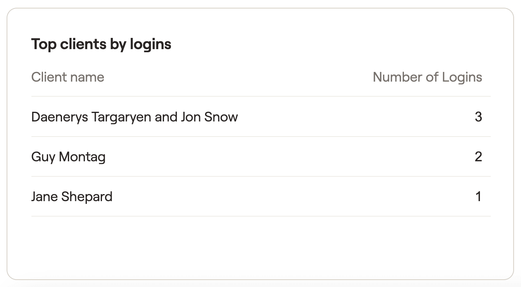Click login count 1 for Jane Shepard
Viewport: 521px width, 287px height.
tap(478, 197)
